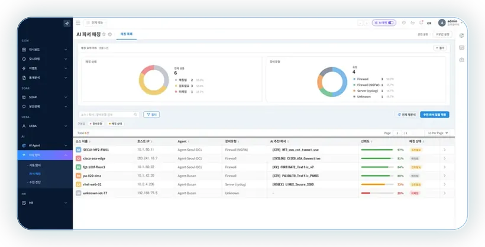This screenshot has width=485, height=247.
Task: Click the cisco-asa-edge red badge icon
Action: (x=79, y=158)
